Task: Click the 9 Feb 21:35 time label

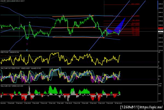Action: click(102, 103)
